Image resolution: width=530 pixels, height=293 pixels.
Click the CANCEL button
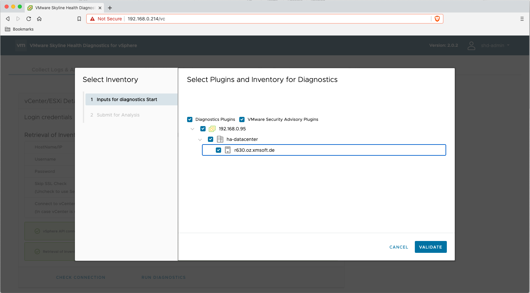coord(399,247)
